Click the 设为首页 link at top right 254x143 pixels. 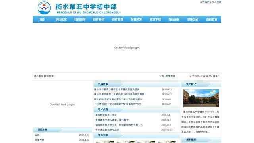[x=204, y=2]
